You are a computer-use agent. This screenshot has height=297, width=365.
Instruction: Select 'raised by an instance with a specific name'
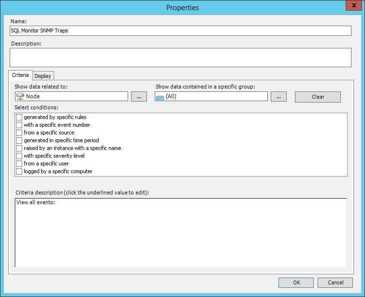[19, 148]
